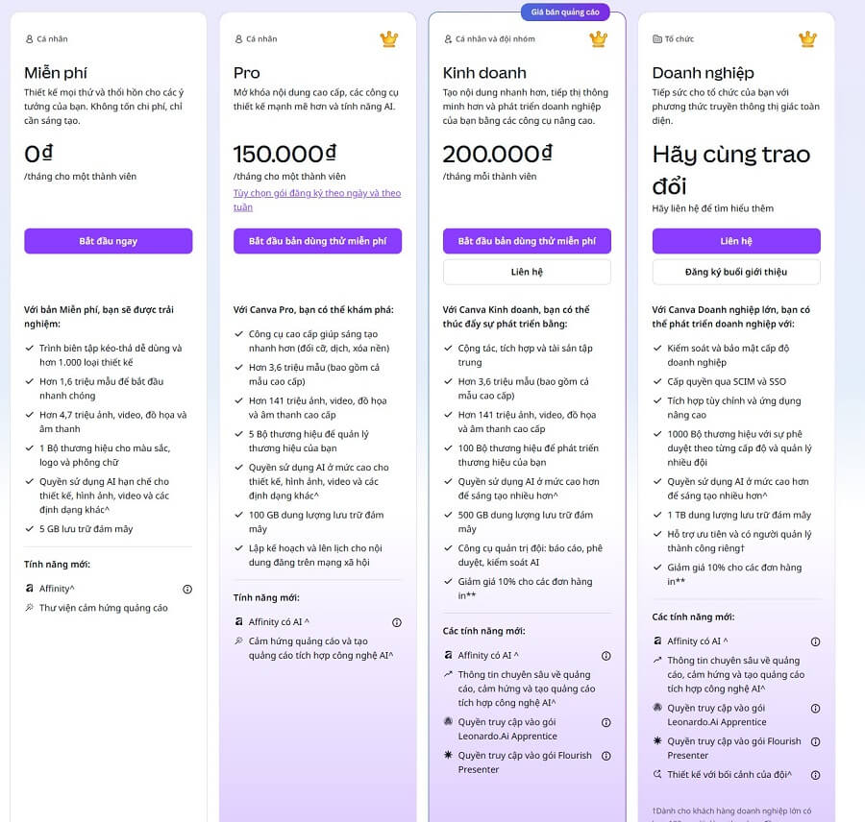Viewport: 865px width, 822px height.
Task: Click the crown icon on the Kinh doanh plan
Action: (x=598, y=39)
